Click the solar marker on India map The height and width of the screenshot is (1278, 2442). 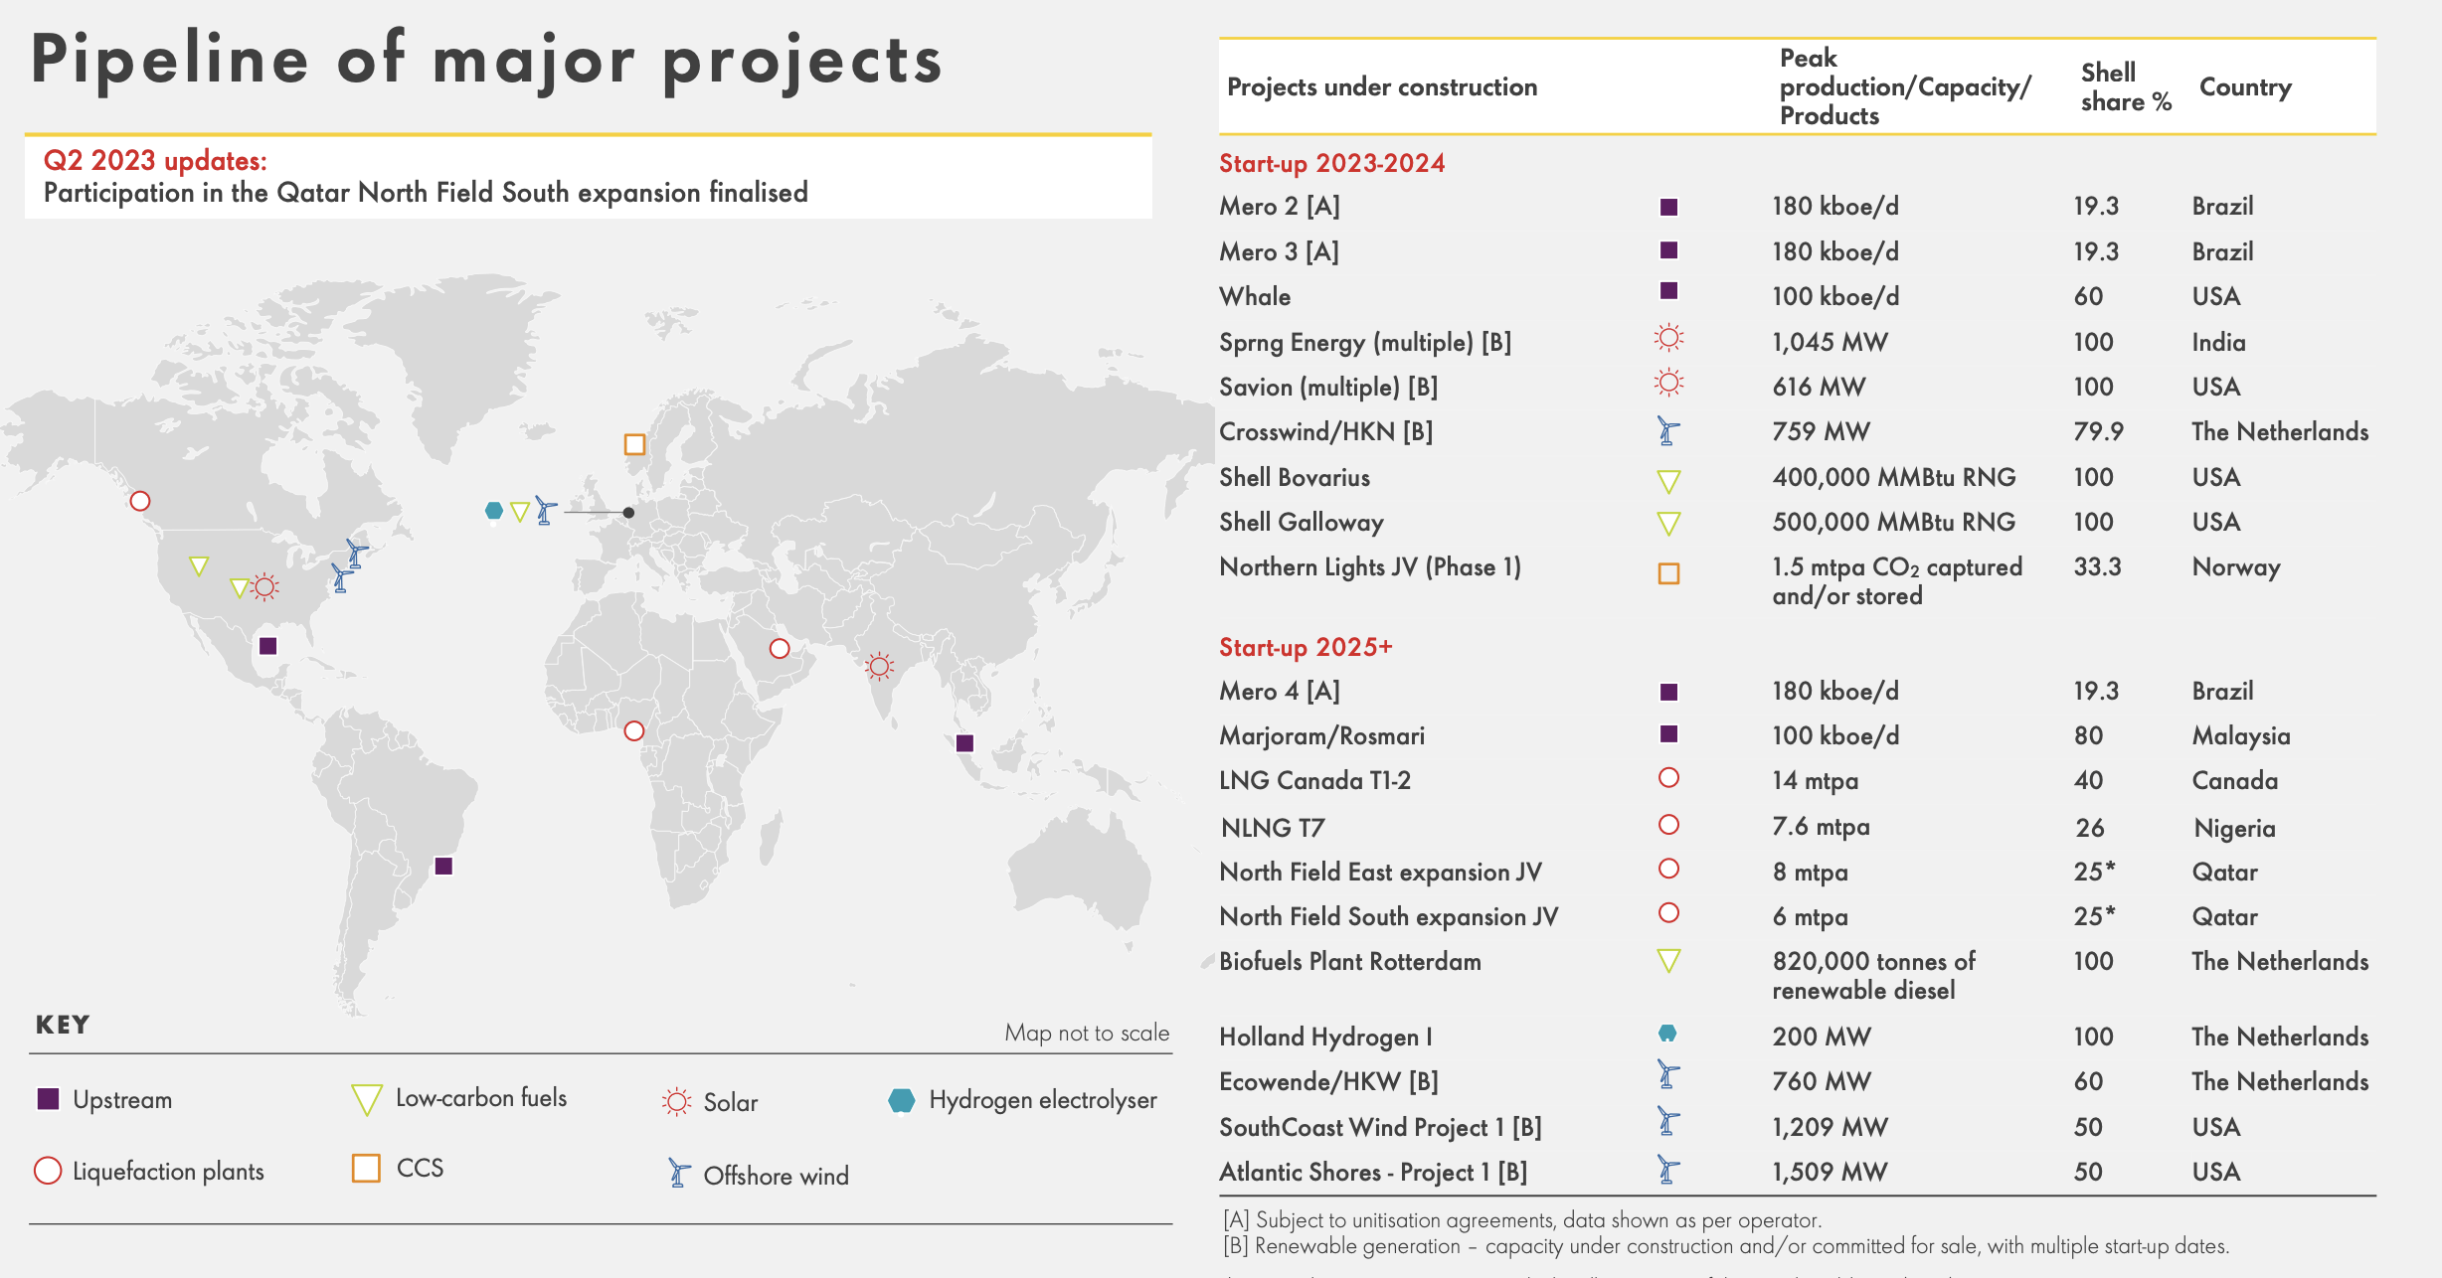coord(880,666)
